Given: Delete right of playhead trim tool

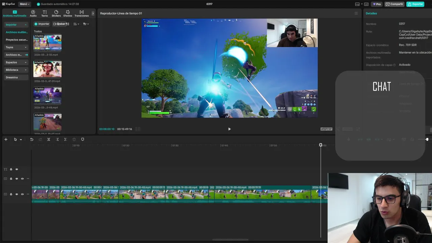Looking at the screenshot, I should point(65,139).
